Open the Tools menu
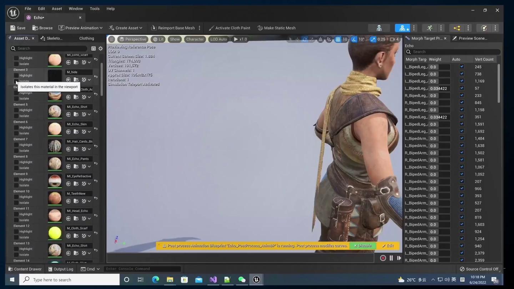The height and width of the screenshot is (289, 514). point(95,9)
